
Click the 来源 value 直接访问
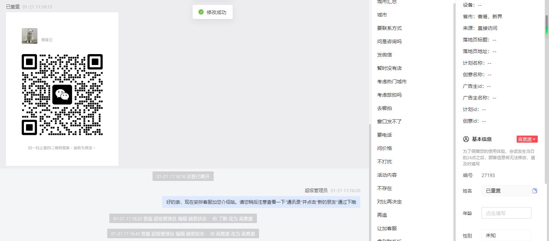(x=487, y=28)
